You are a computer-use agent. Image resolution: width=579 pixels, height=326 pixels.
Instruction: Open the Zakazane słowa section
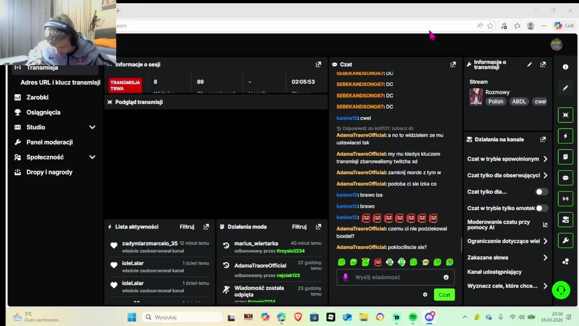pyautogui.click(x=508, y=258)
